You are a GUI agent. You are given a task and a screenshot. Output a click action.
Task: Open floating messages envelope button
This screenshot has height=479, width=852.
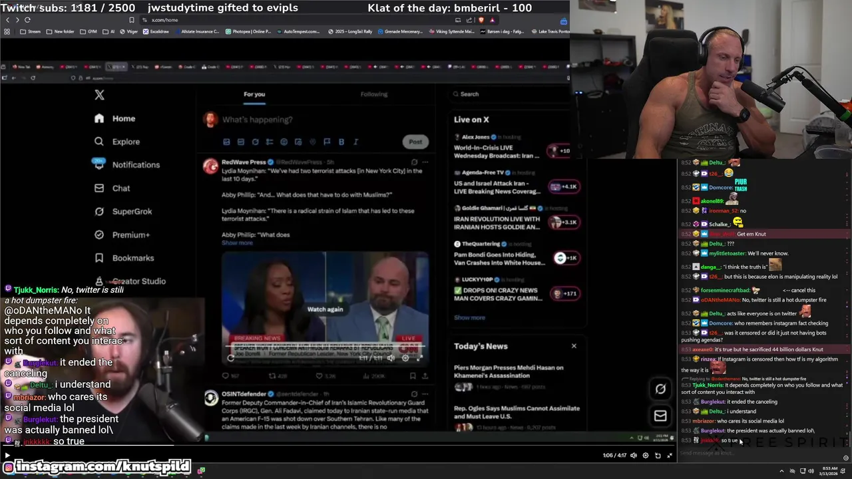[660, 416]
